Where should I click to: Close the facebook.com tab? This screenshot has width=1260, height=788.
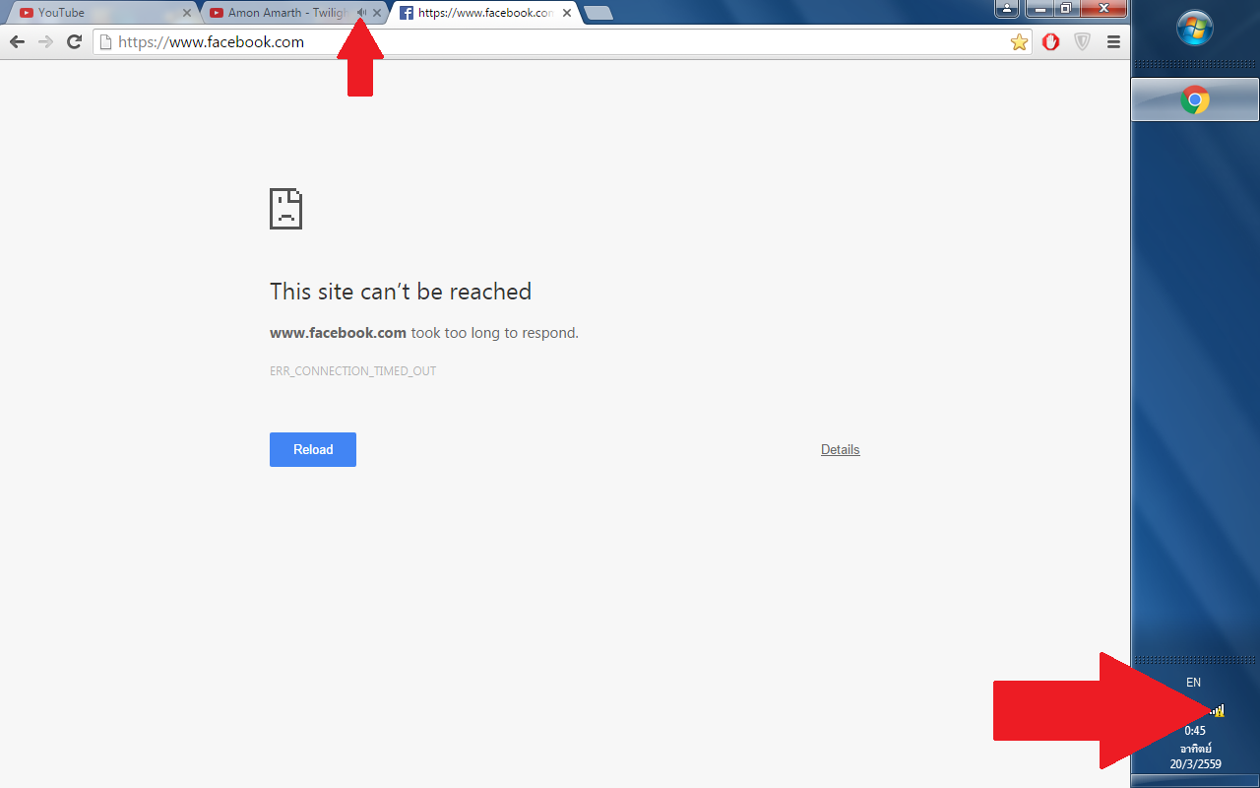click(x=567, y=13)
